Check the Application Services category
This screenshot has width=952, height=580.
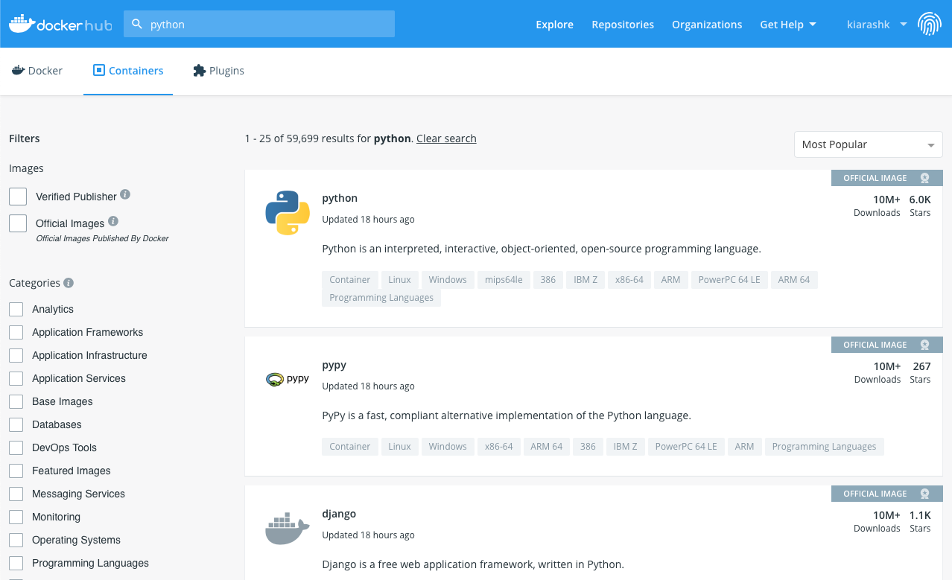(16, 378)
